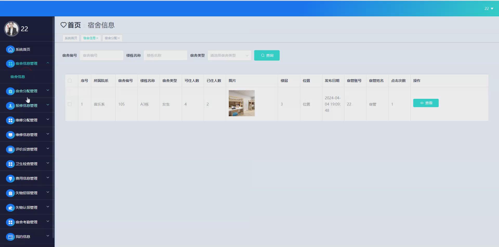Click the 查询 search button
Screen dimensions: 499x247
point(267,55)
